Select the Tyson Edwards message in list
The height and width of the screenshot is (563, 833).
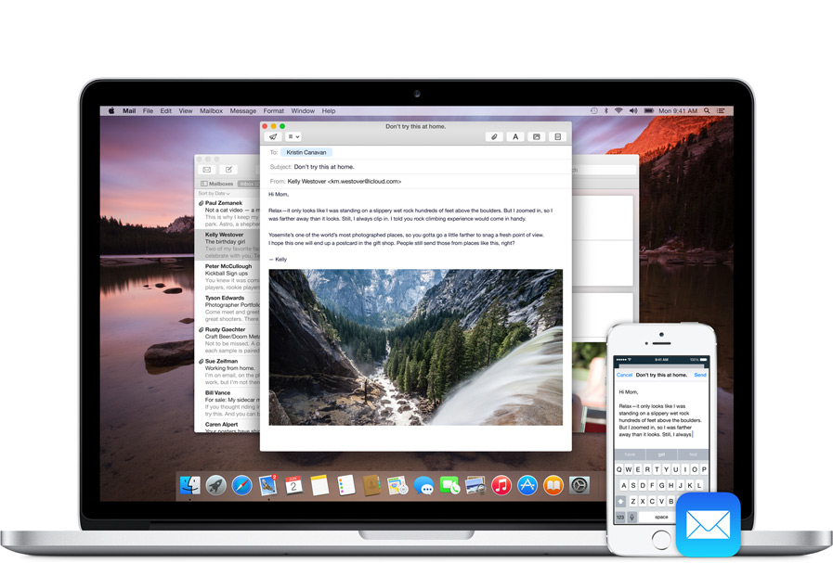(228, 308)
